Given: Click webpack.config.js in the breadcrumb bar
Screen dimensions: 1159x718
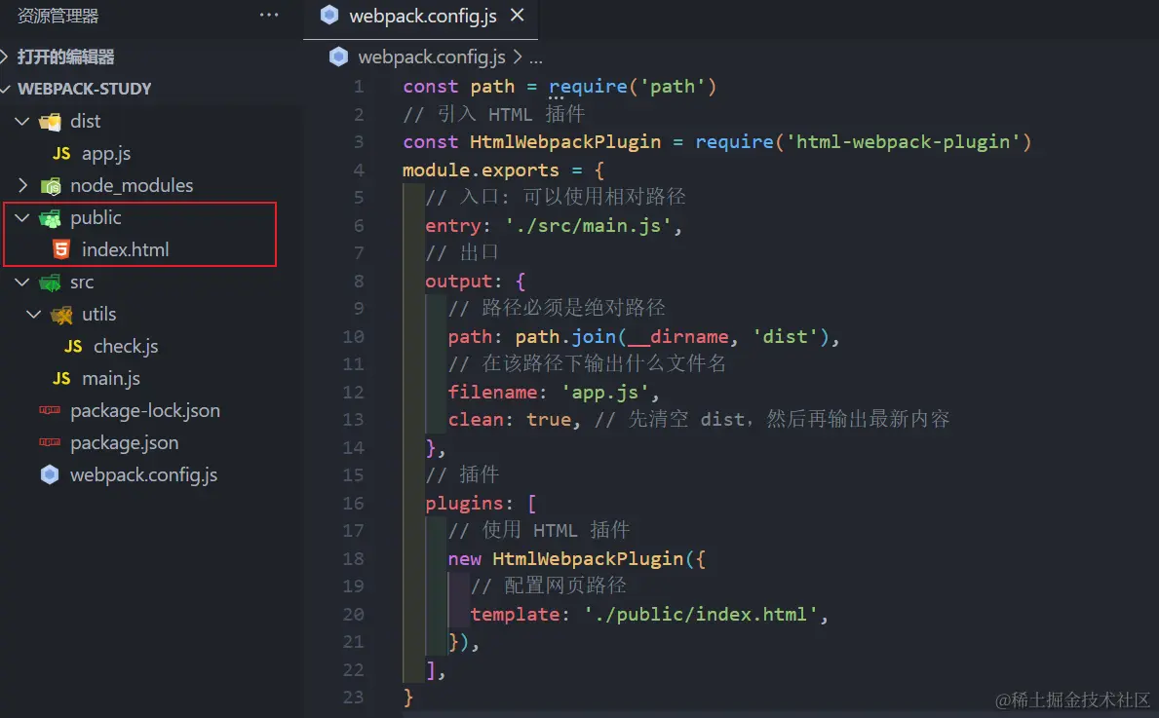Looking at the screenshot, I should (432, 57).
